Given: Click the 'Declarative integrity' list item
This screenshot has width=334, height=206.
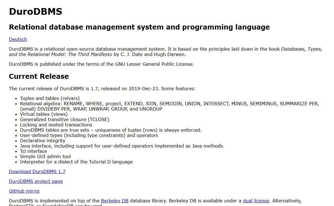Looking at the screenshot, I should [43, 141].
